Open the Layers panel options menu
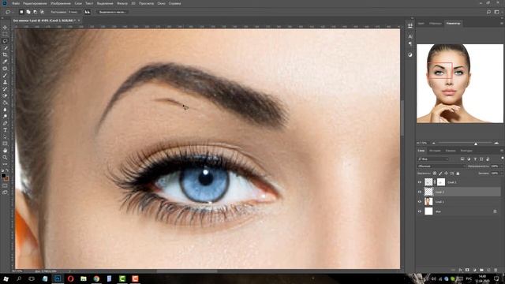Image resolution: width=505 pixels, height=284 pixels. click(502, 151)
